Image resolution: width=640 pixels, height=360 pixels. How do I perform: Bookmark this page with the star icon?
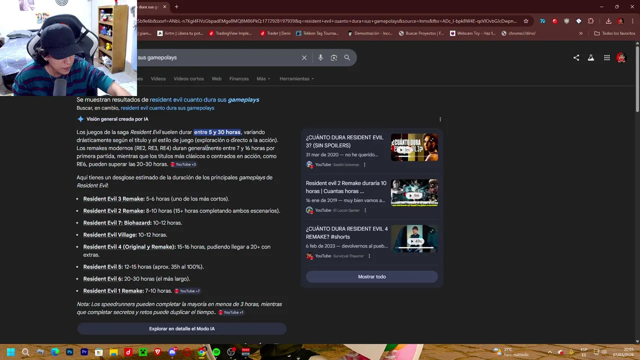[x=526, y=21]
